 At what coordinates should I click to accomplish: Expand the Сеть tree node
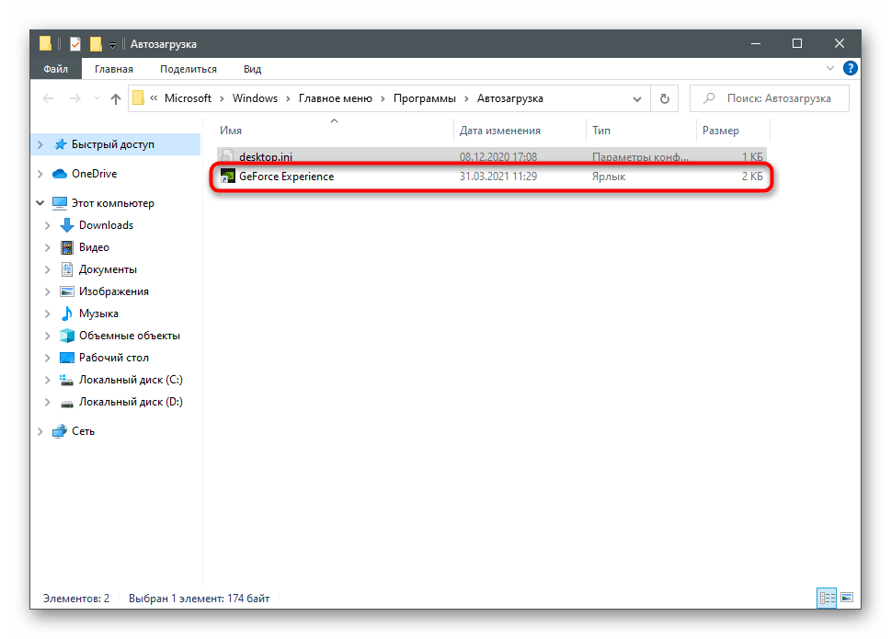(x=40, y=431)
